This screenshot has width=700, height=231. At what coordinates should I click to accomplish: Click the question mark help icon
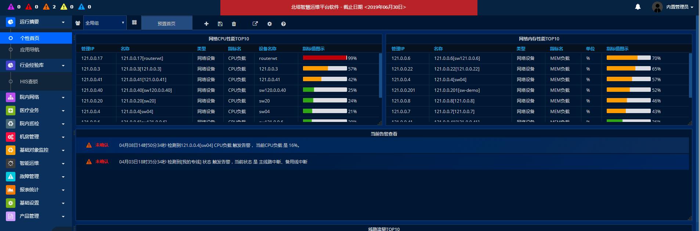coord(284,24)
